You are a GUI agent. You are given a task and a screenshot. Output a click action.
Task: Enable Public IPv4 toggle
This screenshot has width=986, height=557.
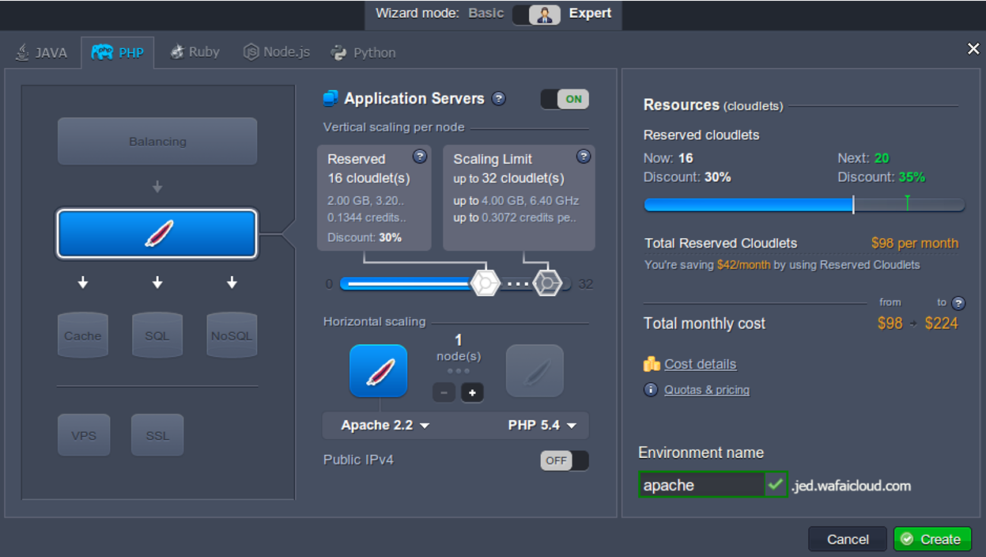point(565,460)
